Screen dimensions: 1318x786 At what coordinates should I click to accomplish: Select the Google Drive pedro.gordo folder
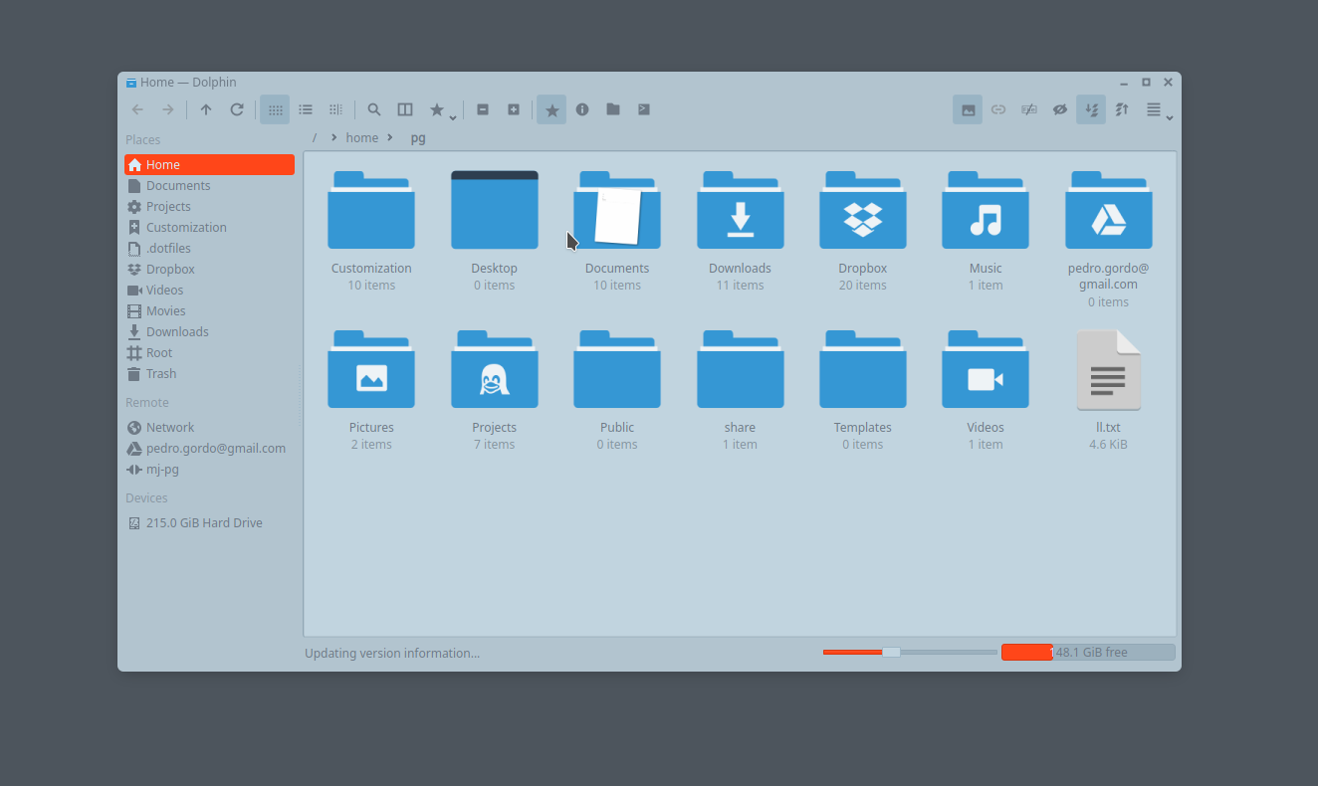point(1109,210)
